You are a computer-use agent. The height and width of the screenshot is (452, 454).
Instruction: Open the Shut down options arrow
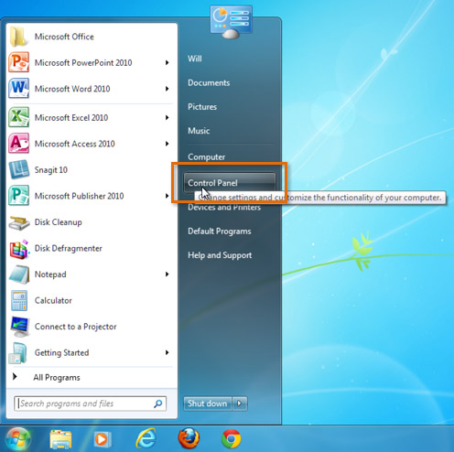coord(240,404)
